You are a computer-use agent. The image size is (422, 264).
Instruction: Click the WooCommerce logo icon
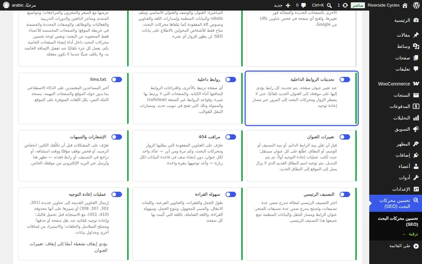click(x=416, y=84)
